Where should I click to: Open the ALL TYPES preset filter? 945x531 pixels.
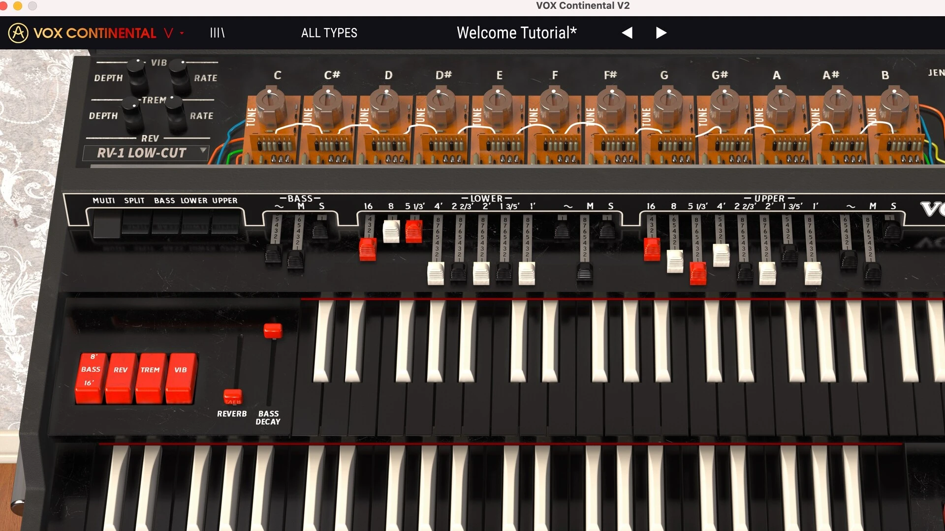(329, 33)
